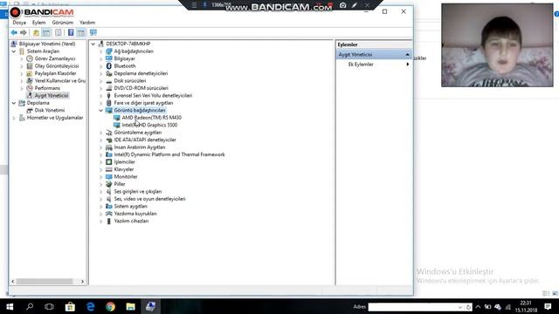The height and width of the screenshot is (314, 559).
Task: Select AMD Radeon(TM) R5 M430 entry
Action: (x=151, y=118)
